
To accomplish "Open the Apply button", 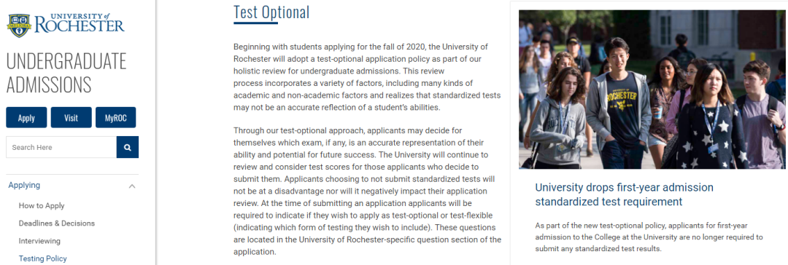I will click(x=26, y=117).
